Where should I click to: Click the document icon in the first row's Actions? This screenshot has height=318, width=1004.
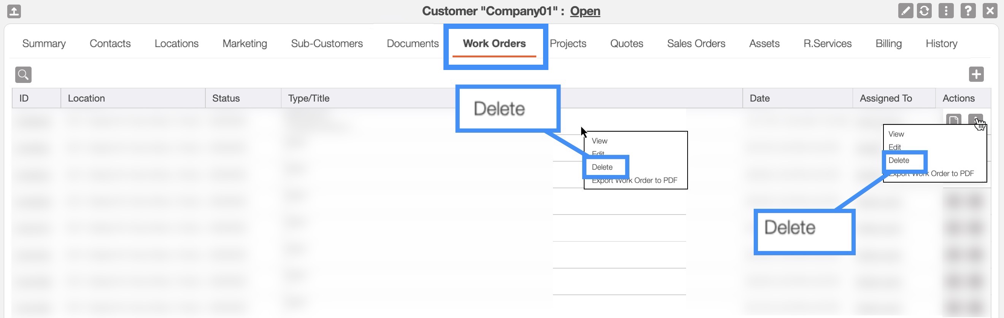click(x=953, y=119)
